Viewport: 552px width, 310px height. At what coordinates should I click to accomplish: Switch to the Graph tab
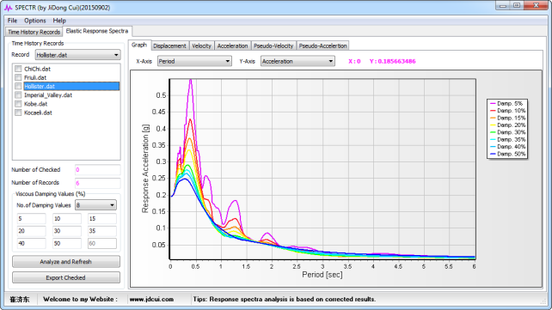pos(139,45)
